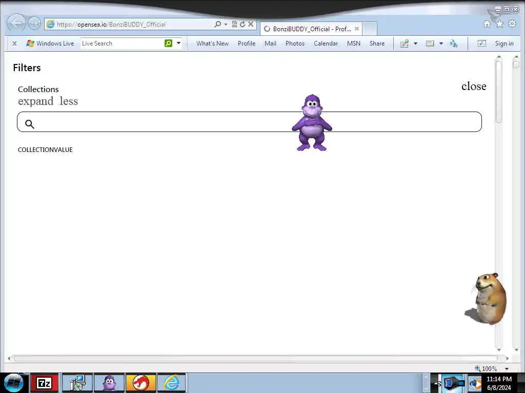525x393 pixels.
Task: Open 7-Zip from the taskbar
Action: 44,383
